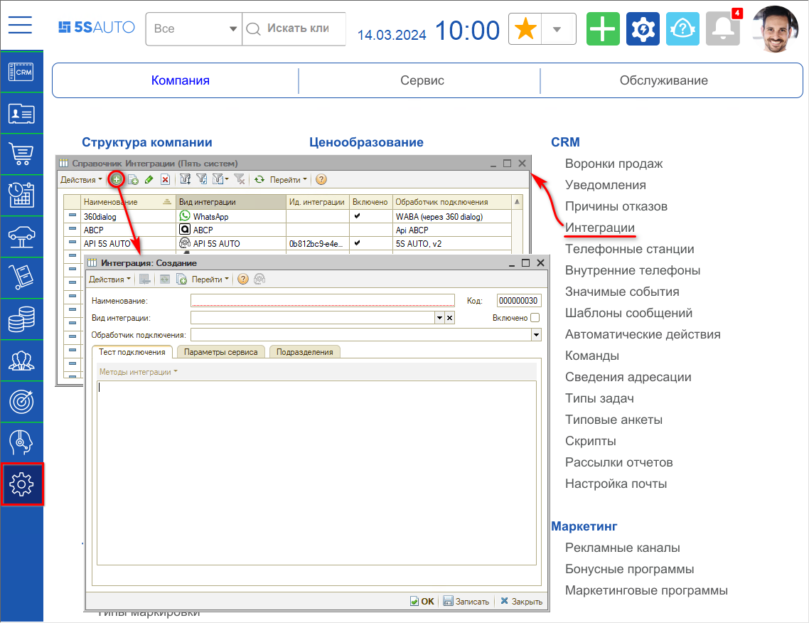Select the Подразделения tab
Image resolution: width=809 pixels, height=623 pixels.
(304, 352)
